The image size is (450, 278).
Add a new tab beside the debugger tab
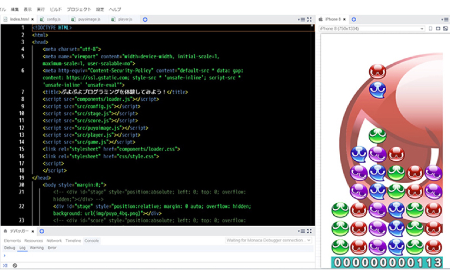pyautogui.click(x=42, y=231)
